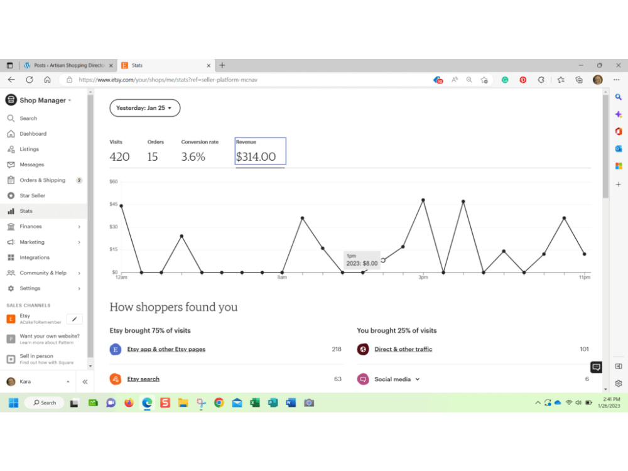Open the Tab actions menu icon
Viewport: 628px width, 471px height.
click(x=9, y=65)
